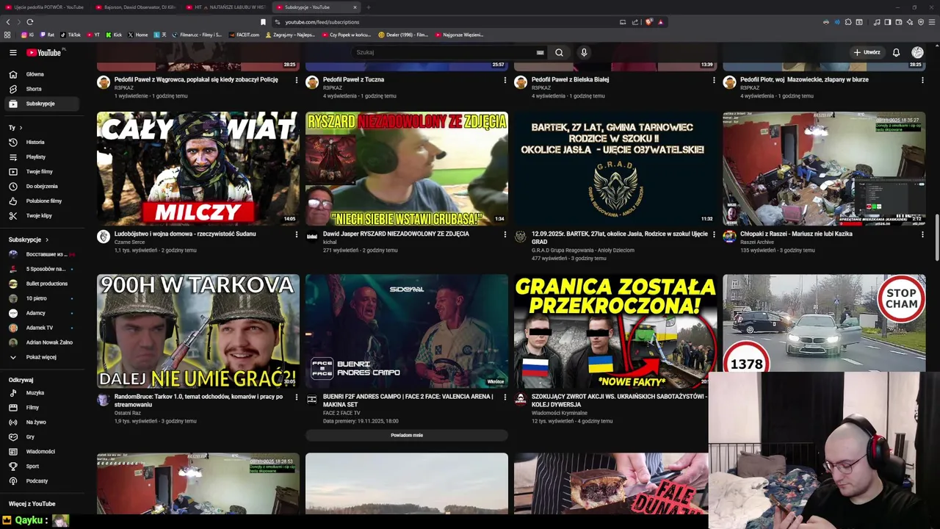The width and height of the screenshot is (940, 529).
Task: Open options menu for Dawid Jasper RYSZARD video
Action: [505, 234]
